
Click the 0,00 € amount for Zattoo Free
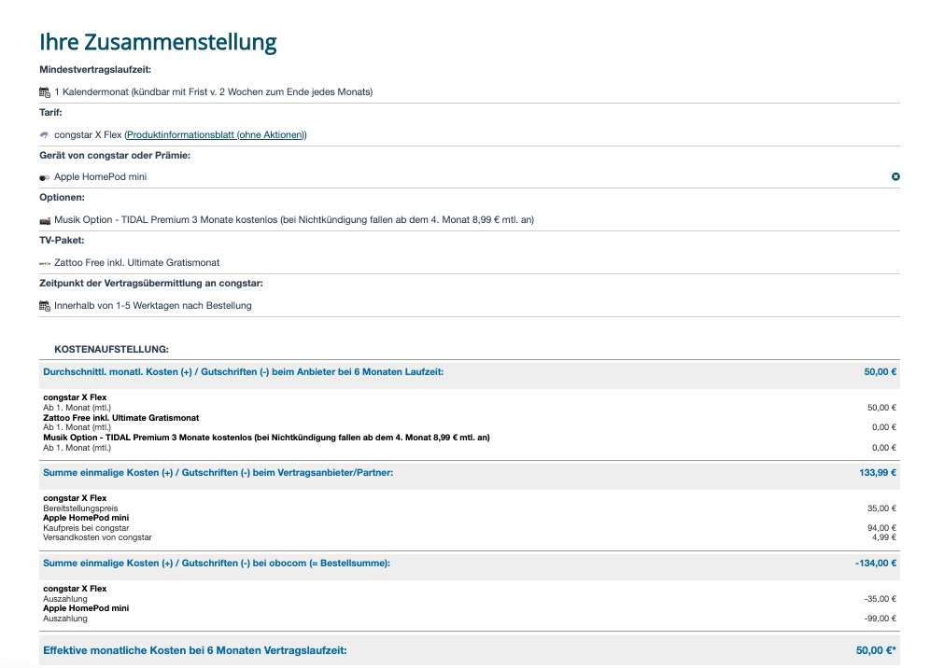(884, 427)
